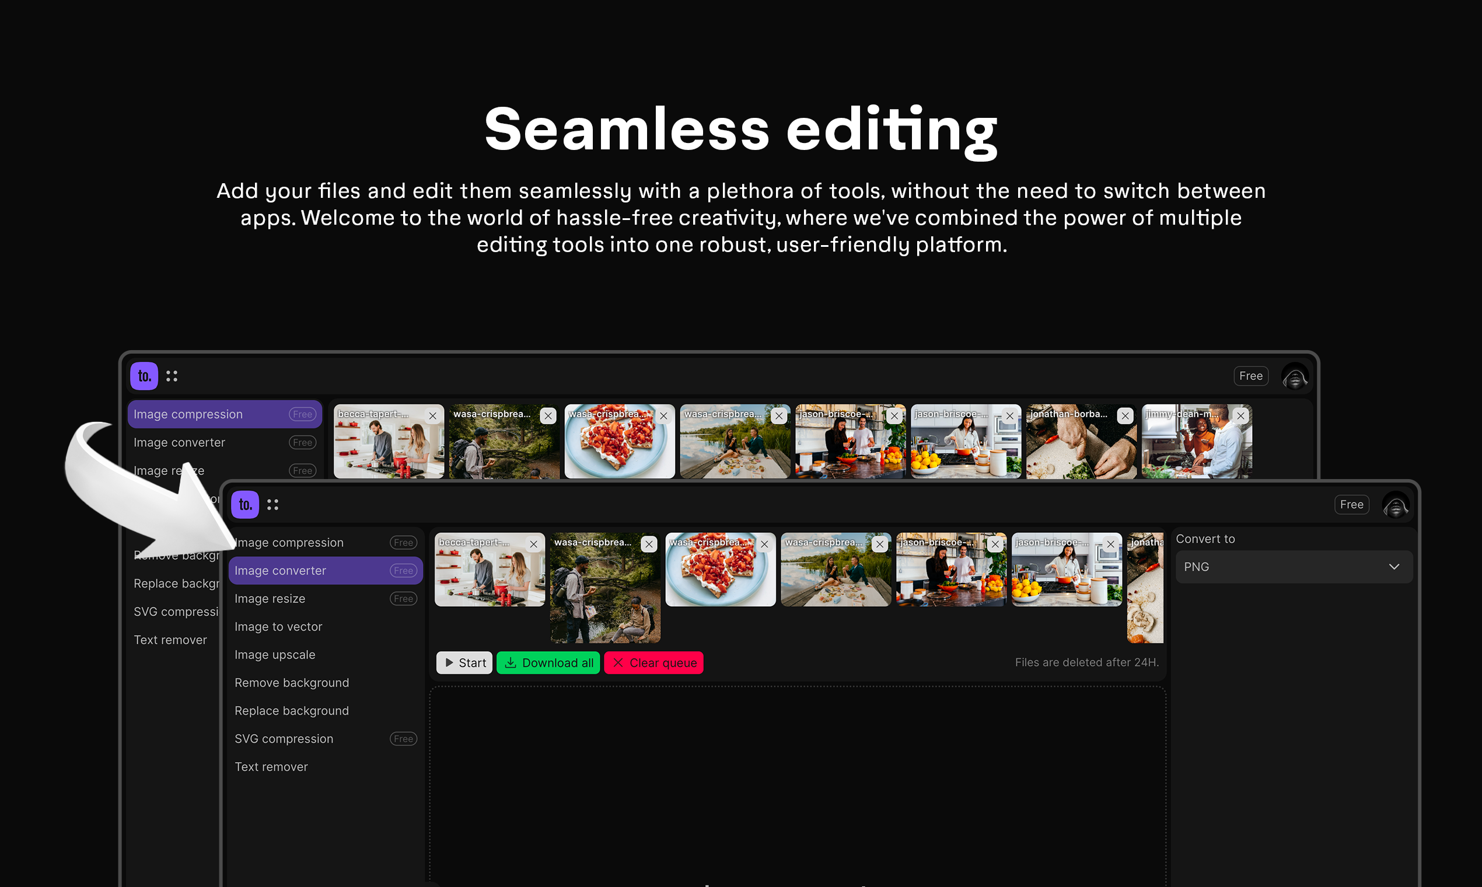Screen dimensions: 1482x887
Task: Expand the PNG Convert to dropdown
Action: [1293, 567]
